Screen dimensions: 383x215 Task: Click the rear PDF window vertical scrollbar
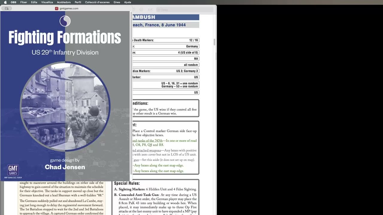click(x=215, y=42)
